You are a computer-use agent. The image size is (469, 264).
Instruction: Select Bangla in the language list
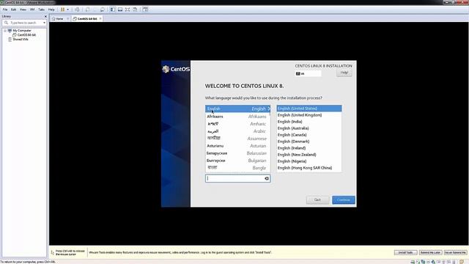[x=237, y=168]
